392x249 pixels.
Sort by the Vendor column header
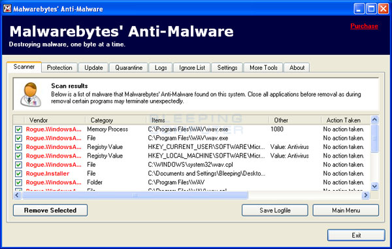coord(55,120)
